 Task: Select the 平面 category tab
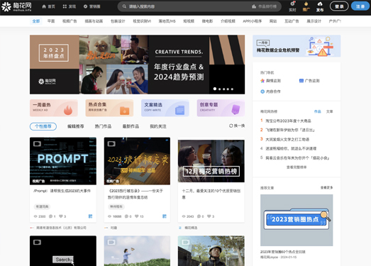[x=51, y=21]
